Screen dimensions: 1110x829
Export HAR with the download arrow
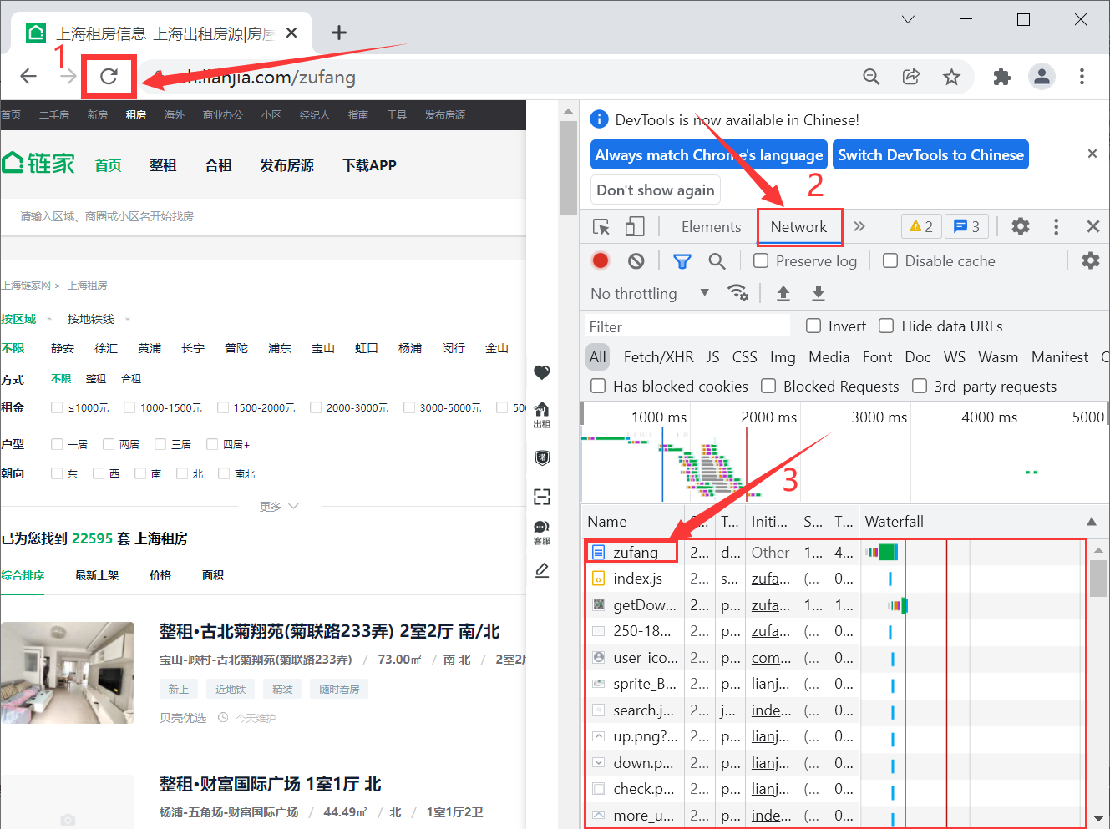tap(819, 292)
